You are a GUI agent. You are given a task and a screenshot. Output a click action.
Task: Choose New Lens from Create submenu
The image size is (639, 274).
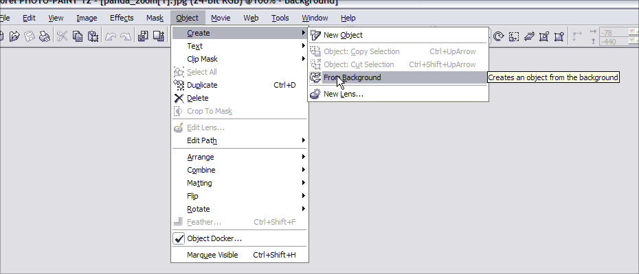(x=343, y=94)
